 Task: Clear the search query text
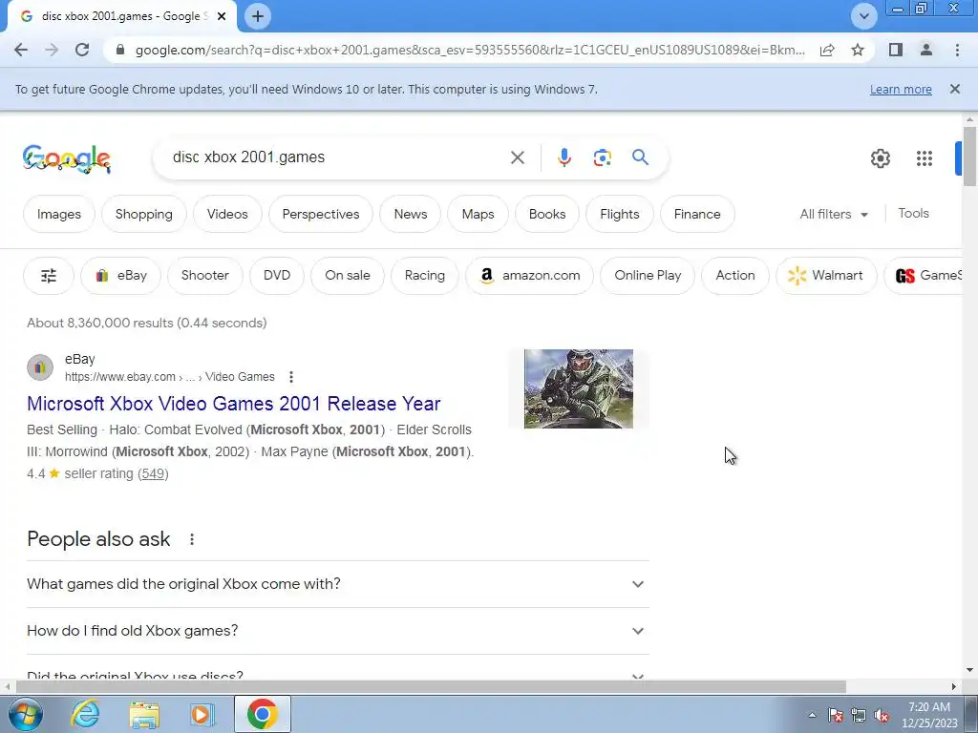pyautogui.click(x=517, y=157)
